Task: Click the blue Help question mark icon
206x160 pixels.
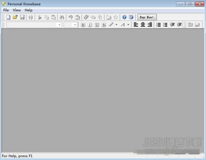Action: coord(124,17)
